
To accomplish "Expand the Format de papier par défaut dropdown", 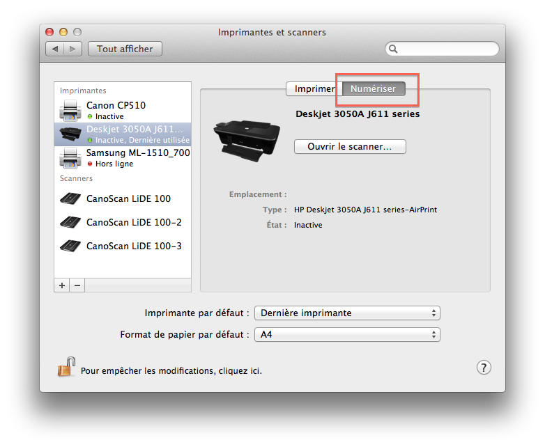I will pos(347,335).
